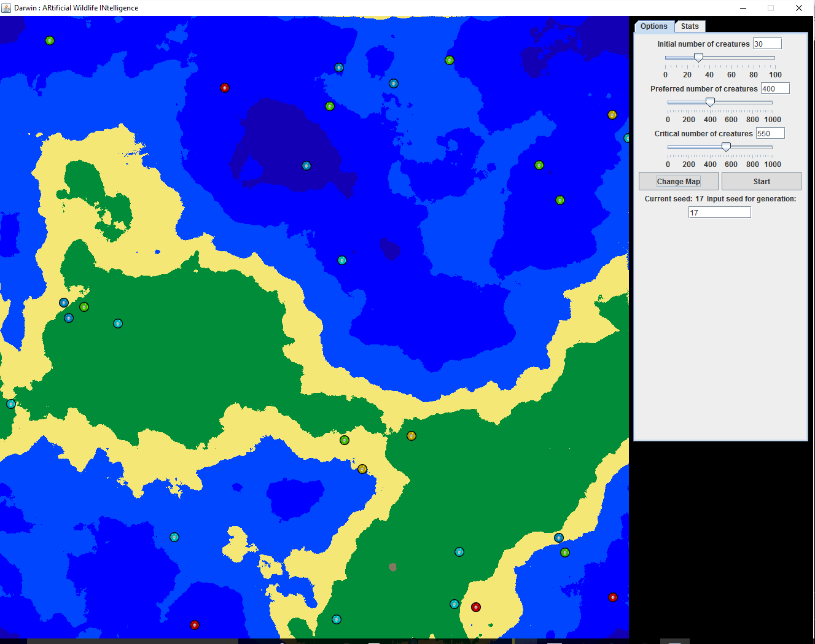Click the seed input field containing 17

click(720, 212)
